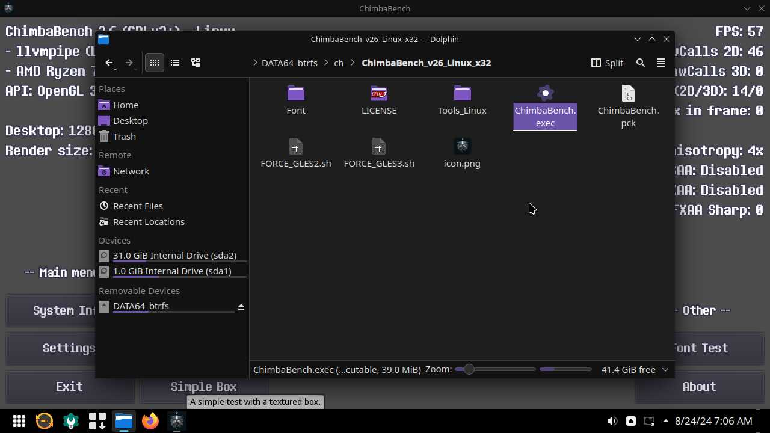This screenshot has height=433, width=770.
Task: Expand the chevron between DATA64_btrfs and ch
Action: coord(326,63)
